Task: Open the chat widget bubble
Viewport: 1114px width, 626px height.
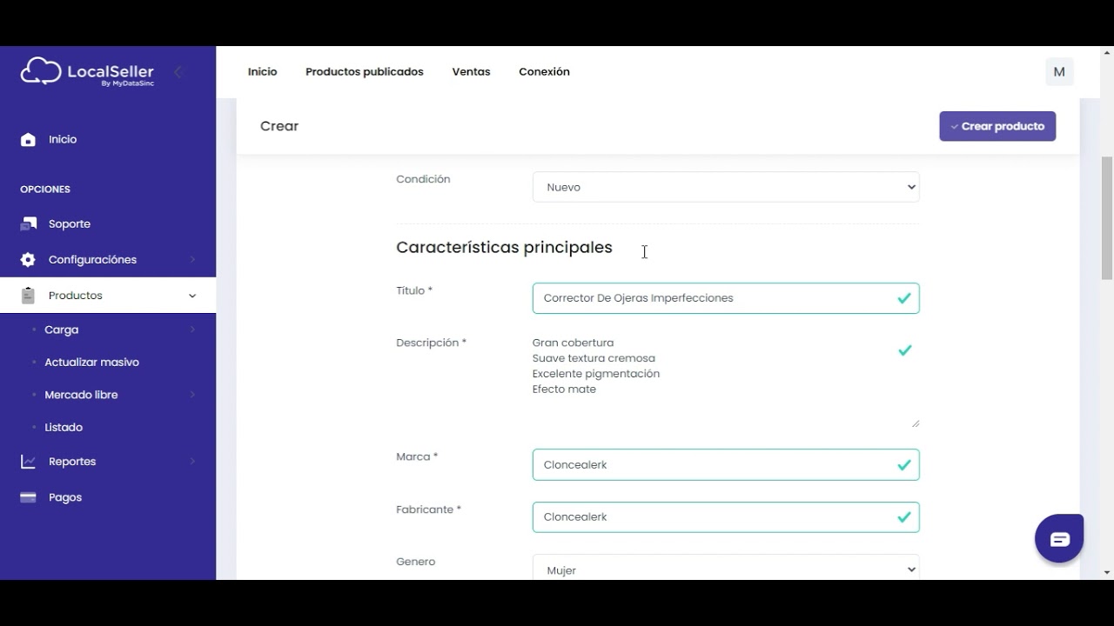Action: pos(1059,539)
